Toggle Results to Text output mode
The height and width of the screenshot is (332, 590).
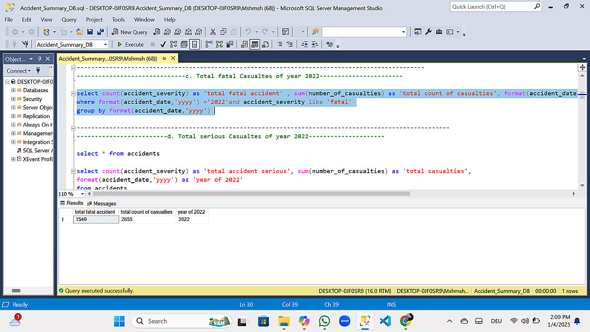(x=244, y=44)
